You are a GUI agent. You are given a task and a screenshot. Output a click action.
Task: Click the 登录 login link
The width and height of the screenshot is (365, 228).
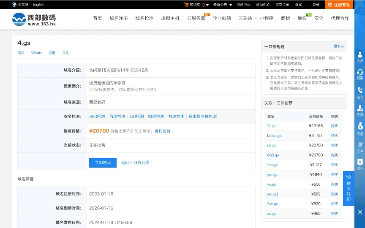316,5
